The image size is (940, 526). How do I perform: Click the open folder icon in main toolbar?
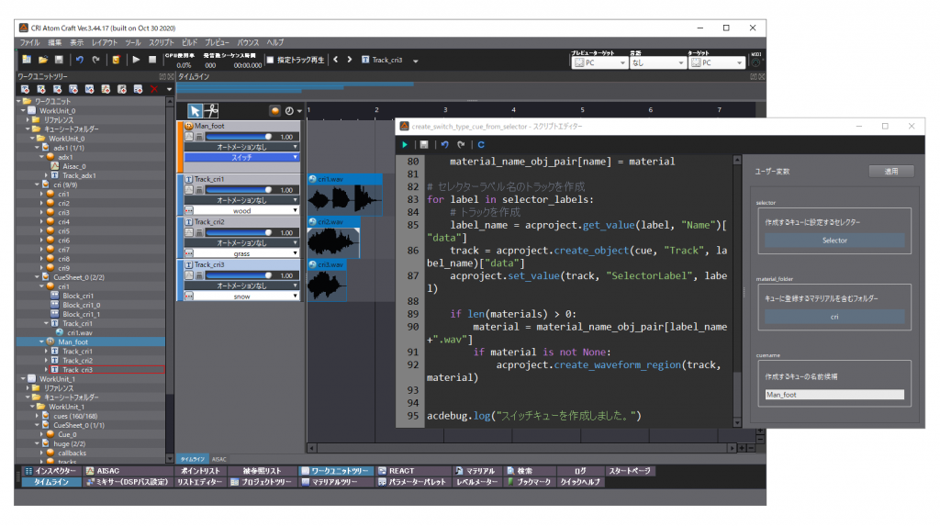(42, 61)
